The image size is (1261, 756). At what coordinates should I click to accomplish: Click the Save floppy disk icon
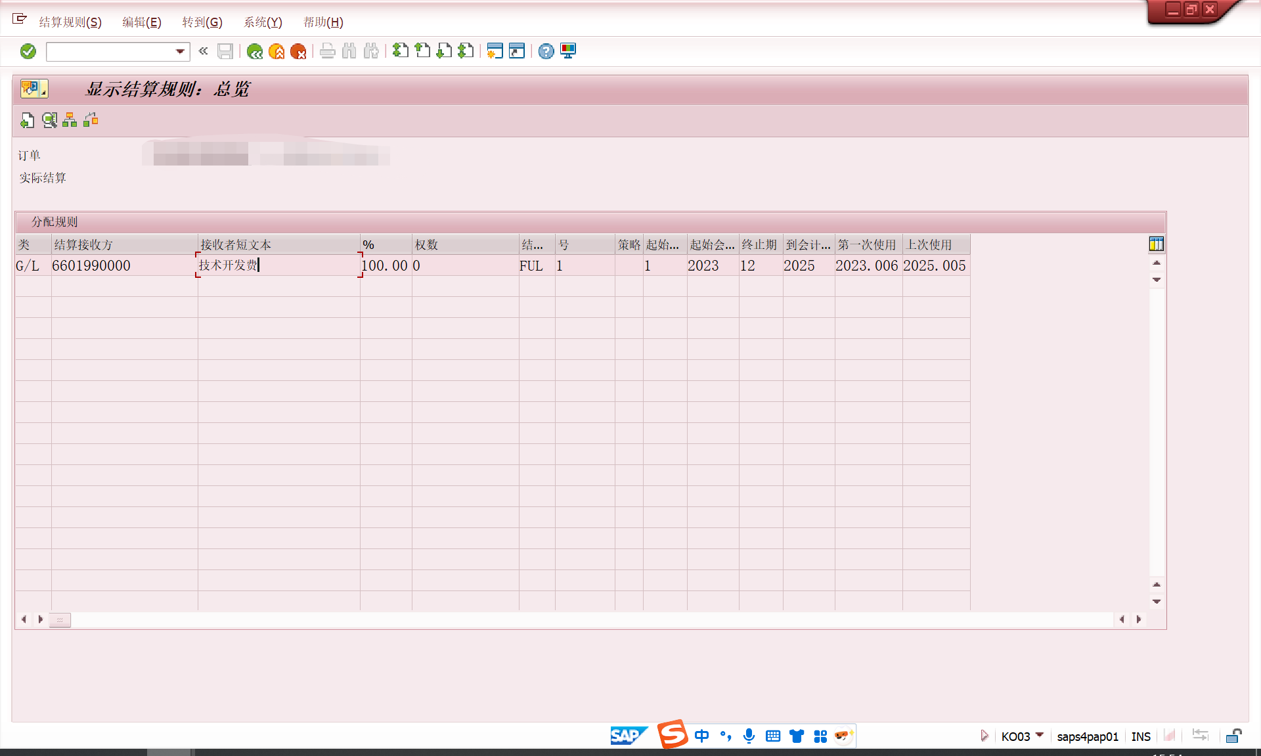[x=225, y=51]
